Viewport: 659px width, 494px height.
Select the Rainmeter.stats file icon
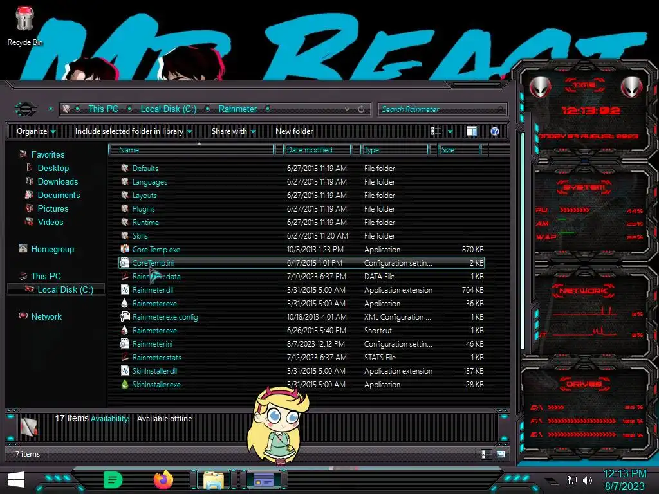click(x=125, y=358)
